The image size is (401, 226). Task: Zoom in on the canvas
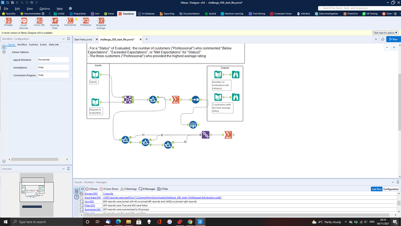point(394,47)
